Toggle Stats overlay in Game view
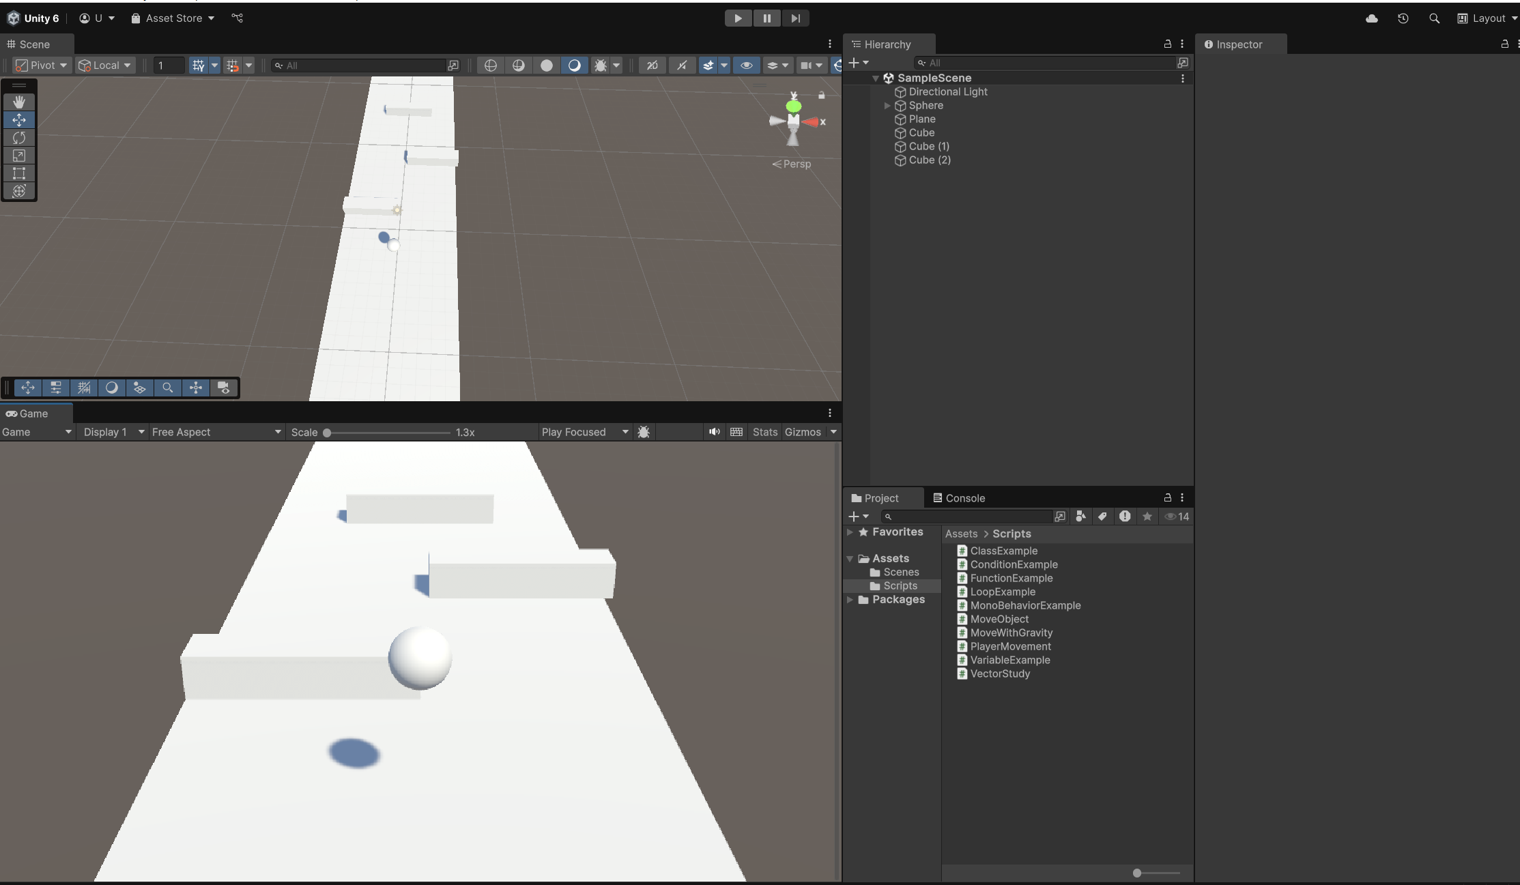Viewport: 1520px width, 885px height. (x=764, y=432)
